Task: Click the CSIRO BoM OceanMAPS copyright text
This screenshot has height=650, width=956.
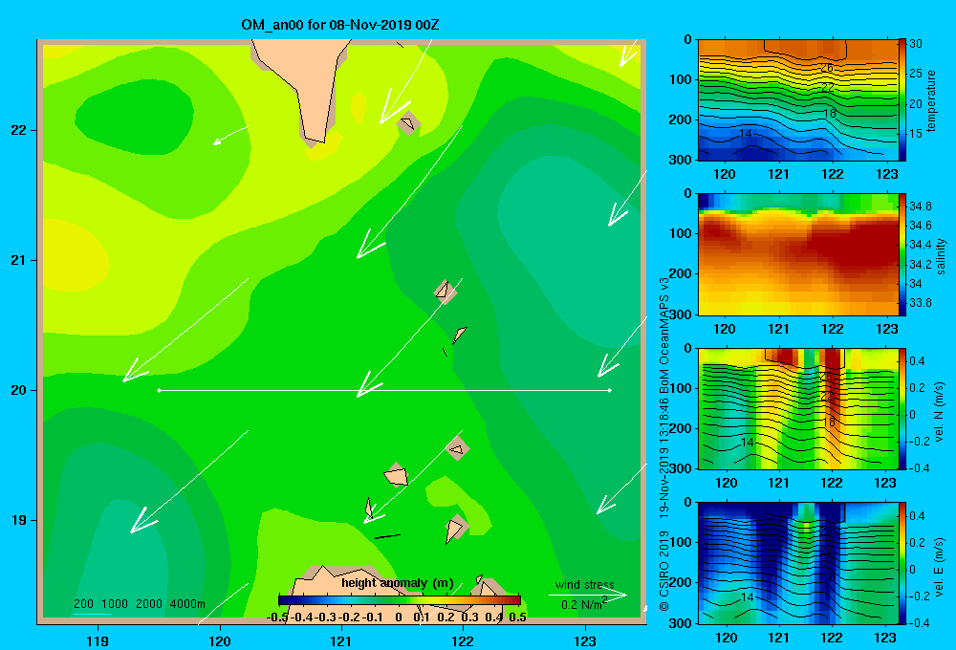Action: tap(664, 444)
